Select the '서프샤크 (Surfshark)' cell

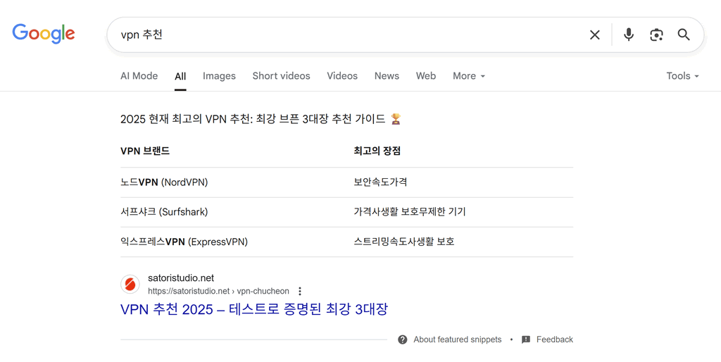(x=164, y=212)
